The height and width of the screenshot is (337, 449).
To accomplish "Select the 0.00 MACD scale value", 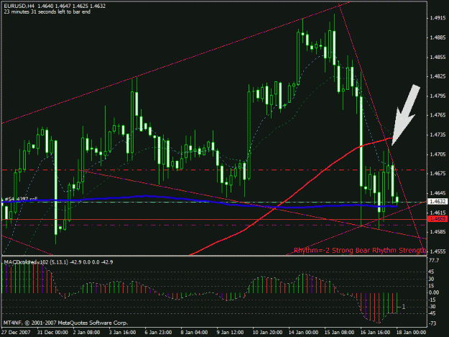I will point(434,292).
